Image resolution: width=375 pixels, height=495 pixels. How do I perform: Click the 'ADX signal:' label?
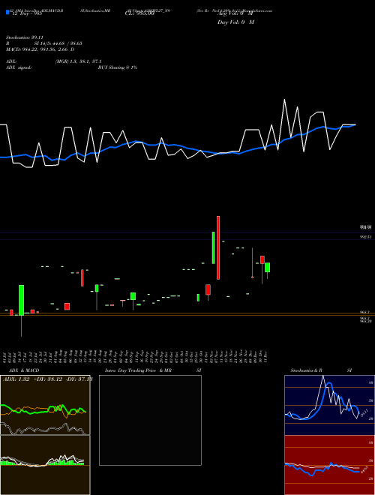click(x=19, y=67)
